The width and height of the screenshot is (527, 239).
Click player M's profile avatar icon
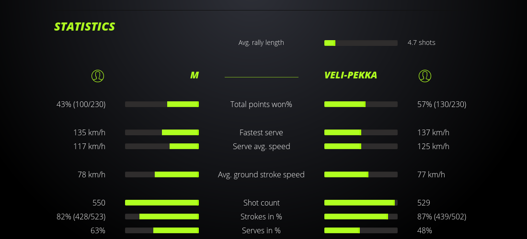click(98, 76)
